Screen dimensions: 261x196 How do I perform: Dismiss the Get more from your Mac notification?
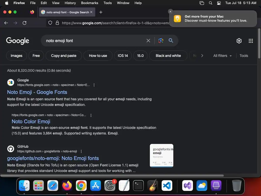click(x=170, y=11)
